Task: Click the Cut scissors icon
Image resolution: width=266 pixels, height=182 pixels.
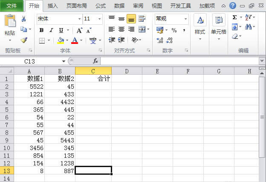Action: pyautogui.click(x=23, y=19)
